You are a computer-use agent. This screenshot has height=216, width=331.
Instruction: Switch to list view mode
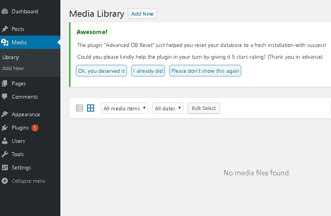(80, 108)
